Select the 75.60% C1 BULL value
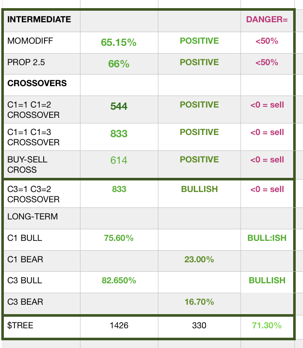 tap(119, 238)
